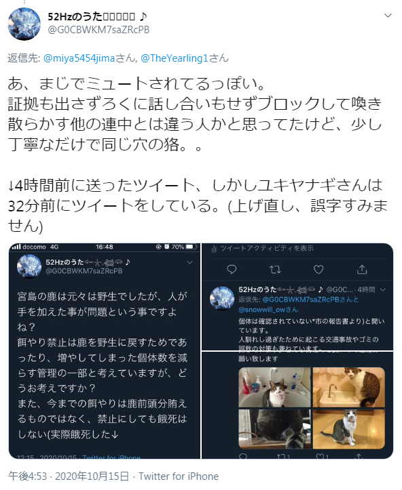The image size is (402, 490).
Task: Click the @snowwill_ow mention link
Action: coord(268,310)
